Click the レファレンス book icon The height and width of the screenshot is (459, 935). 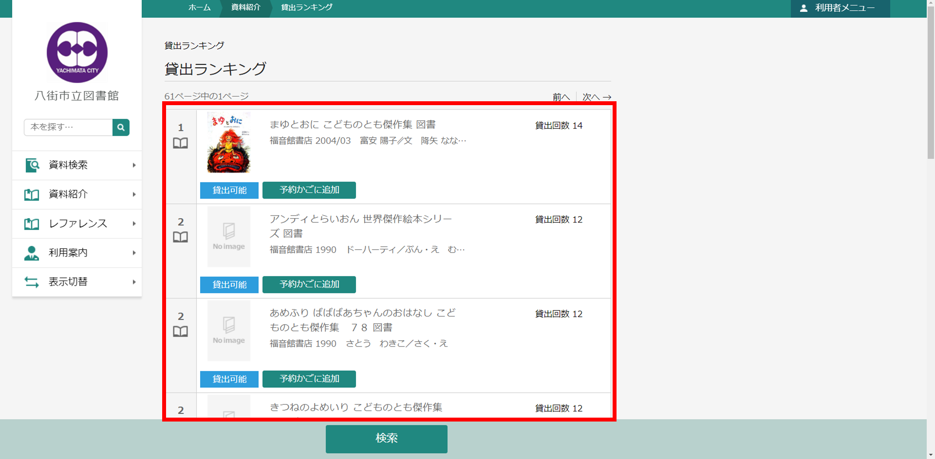click(x=32, y=224)
